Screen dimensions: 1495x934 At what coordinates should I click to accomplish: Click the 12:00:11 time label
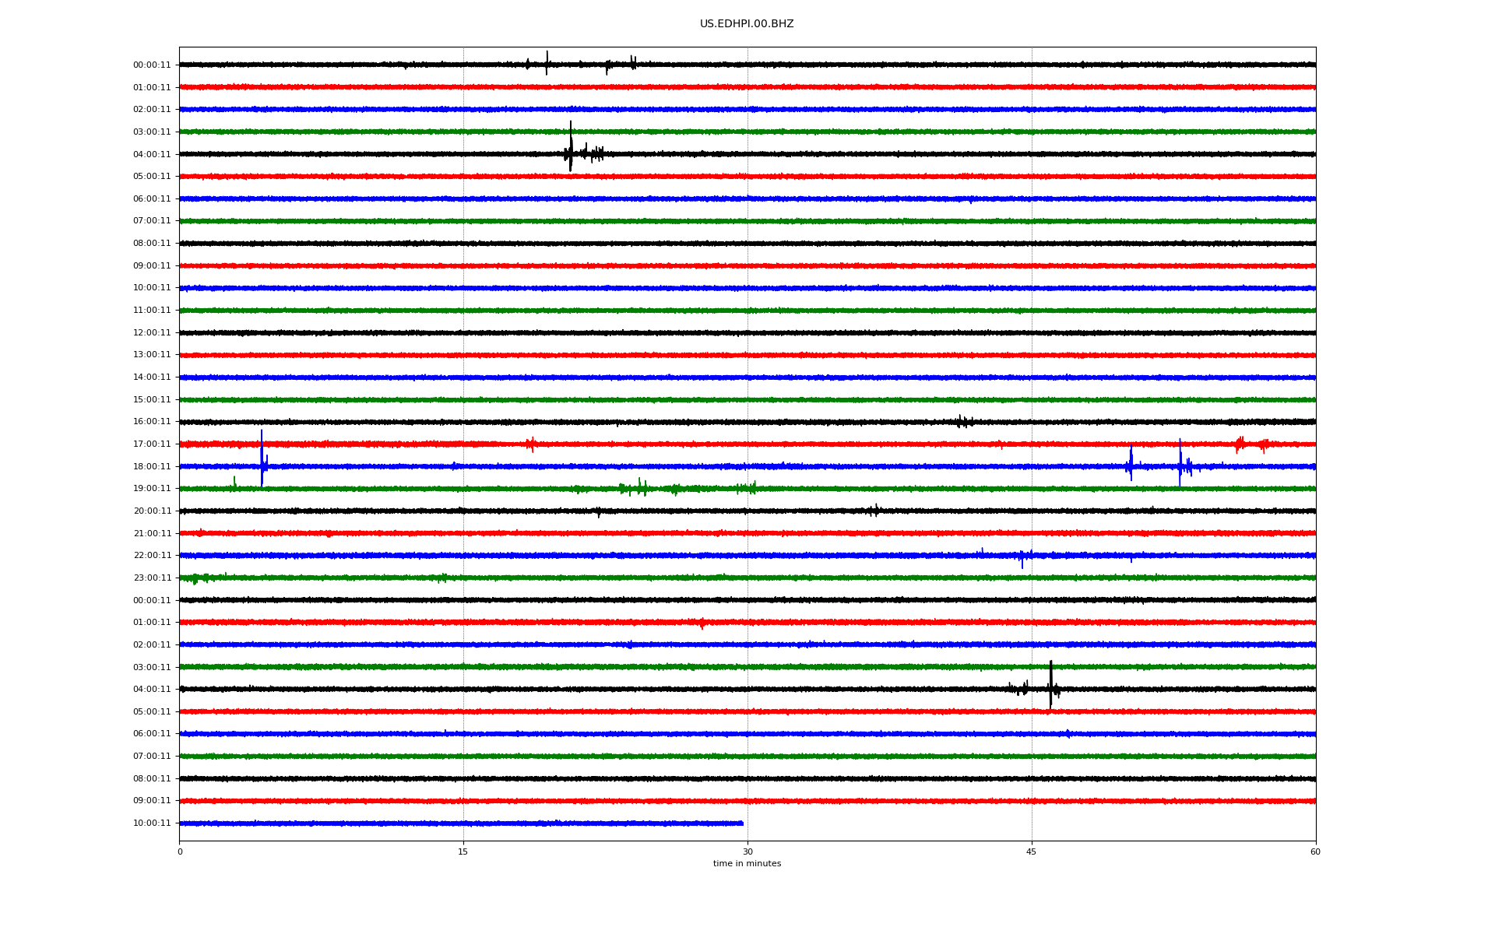point(152,333)
